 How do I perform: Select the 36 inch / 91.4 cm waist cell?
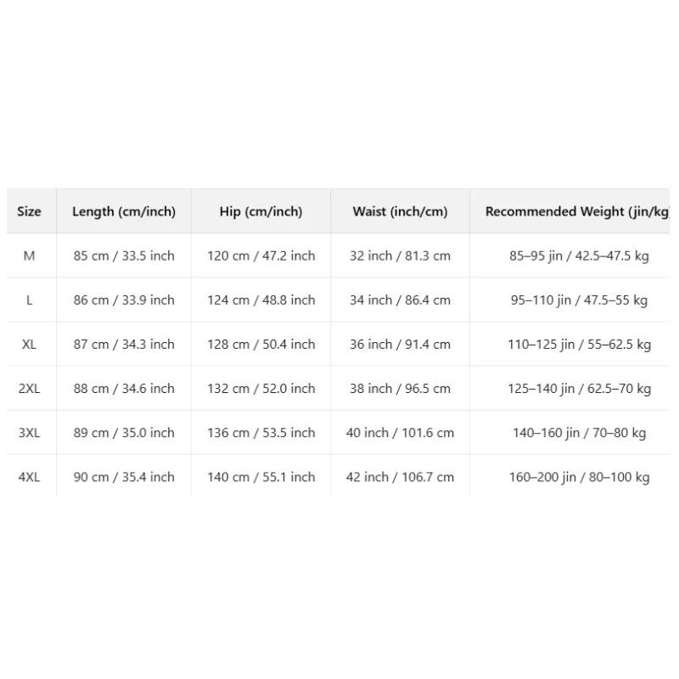coord(400,345)
